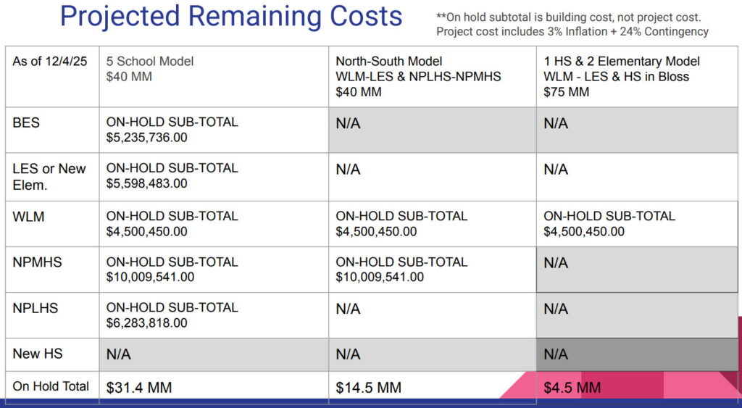Click the $4.5 MM total cell
The width and height of the screenshot is (742, 408).
572,388
